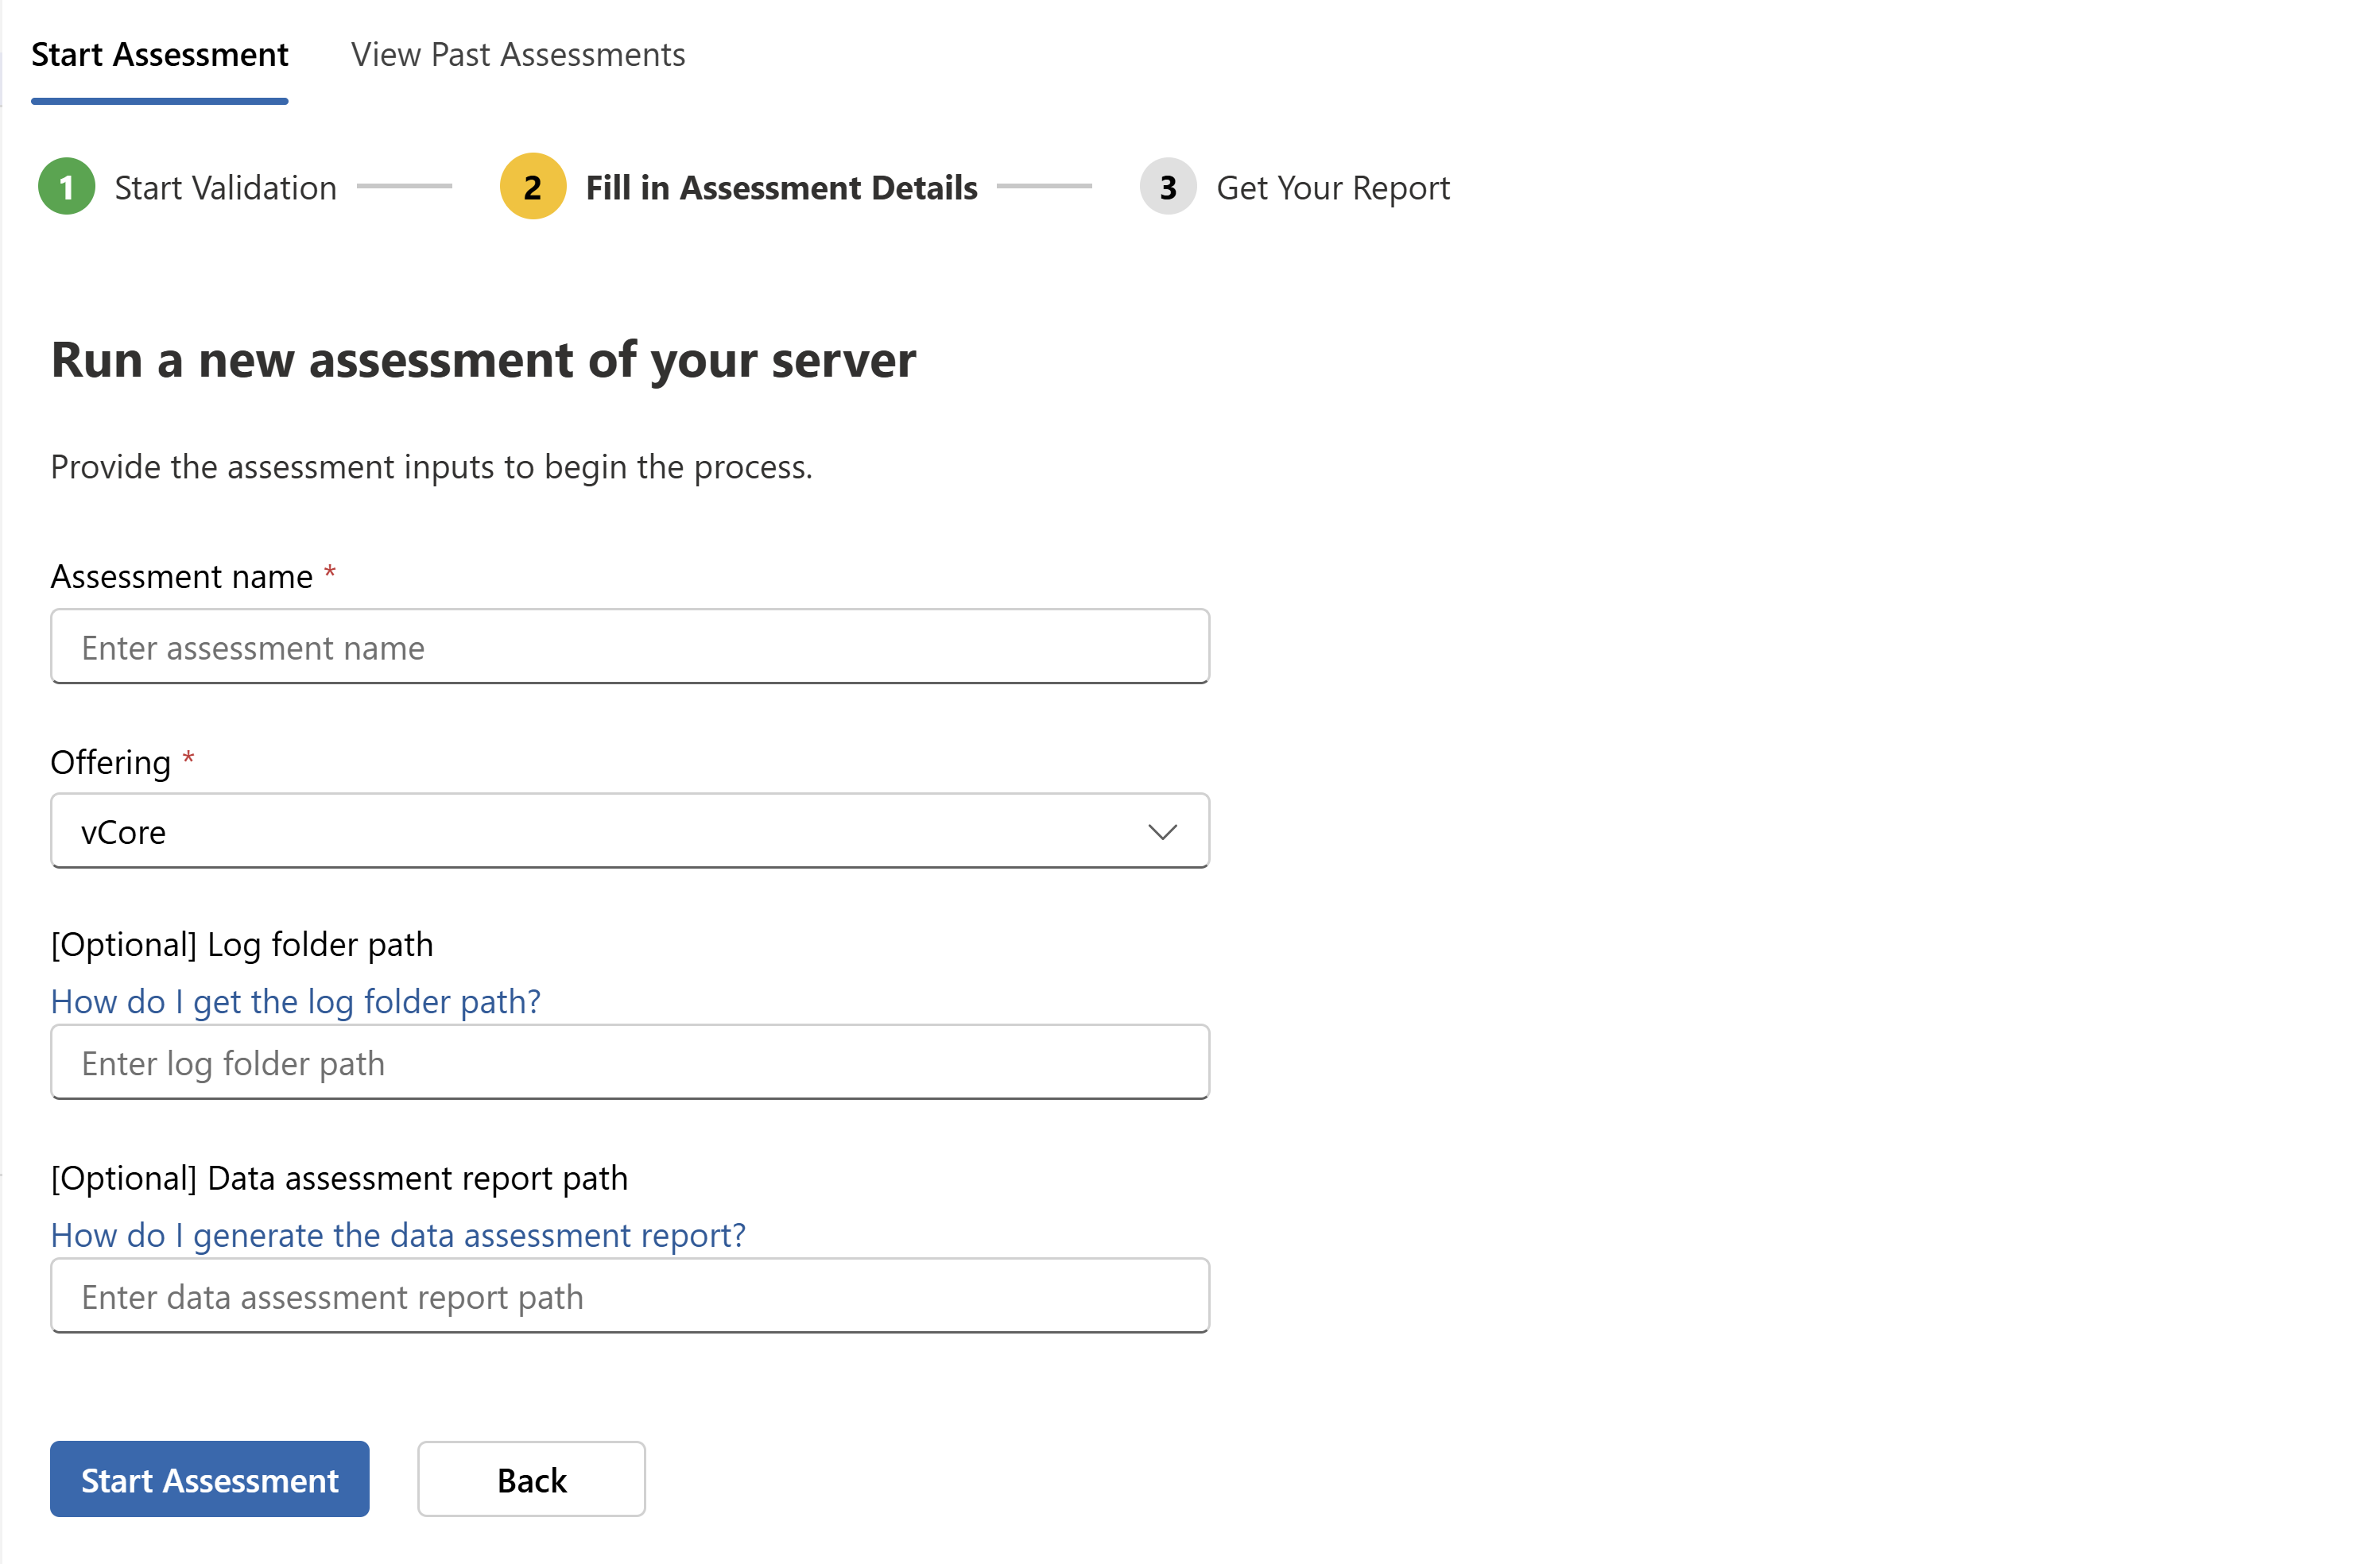This screenshot has width=2380, height=1564.
Task: Open the log folder path help link
Action: [x=295, y=1001]
